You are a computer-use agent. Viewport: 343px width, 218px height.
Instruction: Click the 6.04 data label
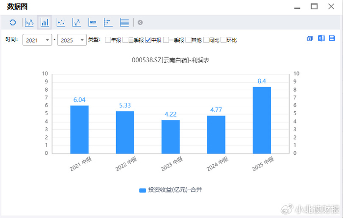[79, 100]
